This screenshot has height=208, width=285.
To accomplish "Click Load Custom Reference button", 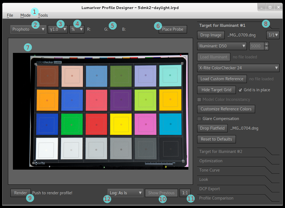I will 222,79.
